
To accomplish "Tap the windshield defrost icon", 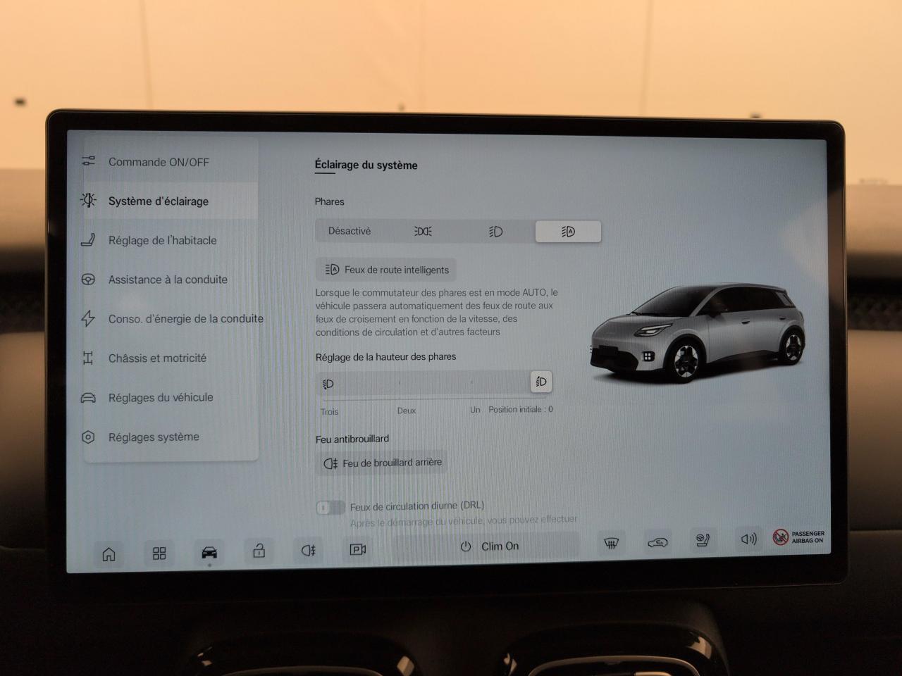I will coord(611,543).
